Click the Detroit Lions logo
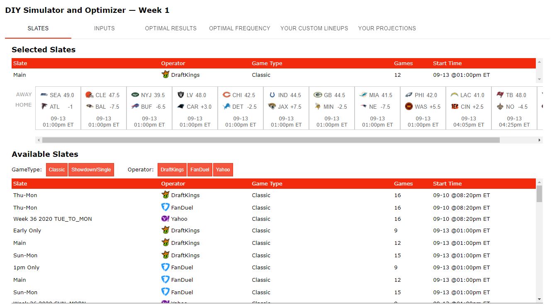 click(226, 107)
